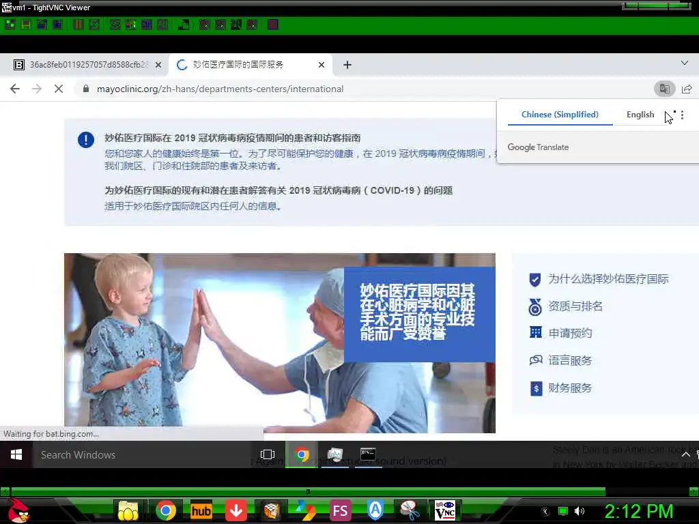
Task: Close the 36ac8feb0119257057d8588cfb28 tab
Action: pyautogui.click(x=158, y=65)
